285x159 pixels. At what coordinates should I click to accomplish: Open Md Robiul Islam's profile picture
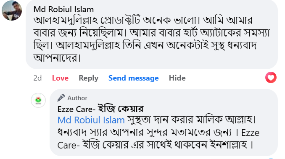pos(12,10)
